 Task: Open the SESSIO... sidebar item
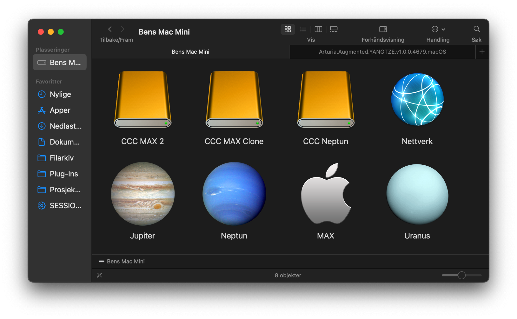pos(60,205)
